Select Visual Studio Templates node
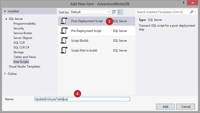Screen dimensions: 200x113 tap(24, 66)
